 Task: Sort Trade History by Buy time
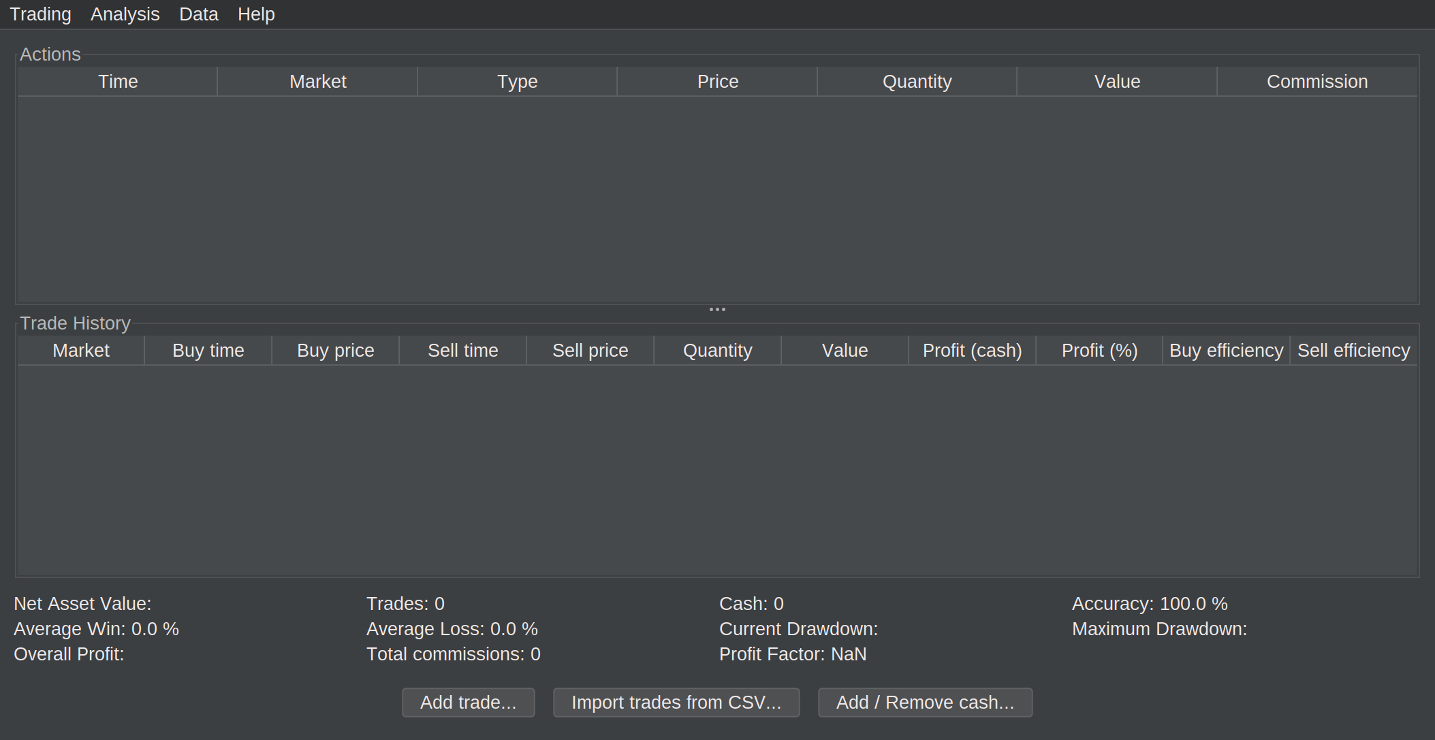point(208,351)
